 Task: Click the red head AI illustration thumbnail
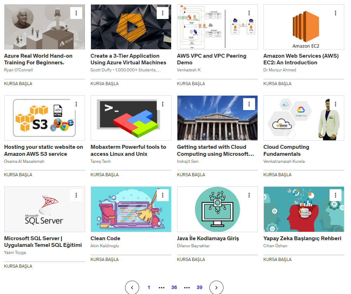click(304, 209)
